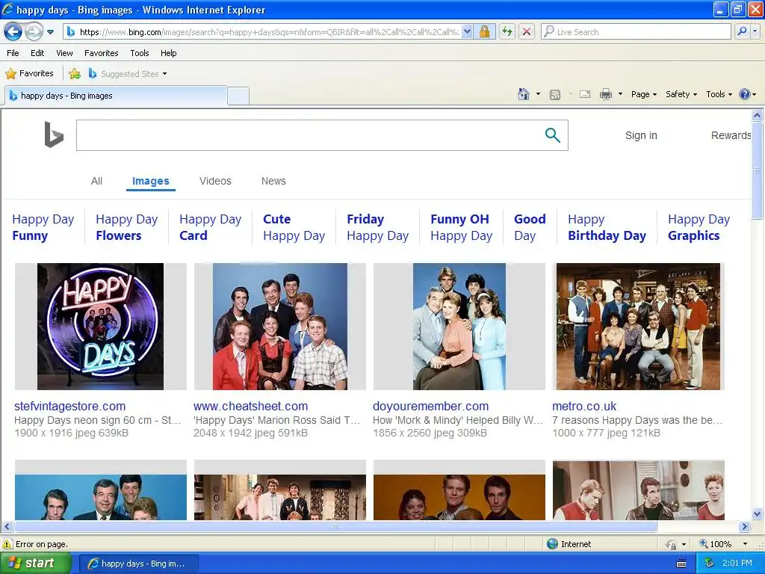765x574 pixels.
Task: Click the Internet zone globe icon
Action: pos(552,544)
